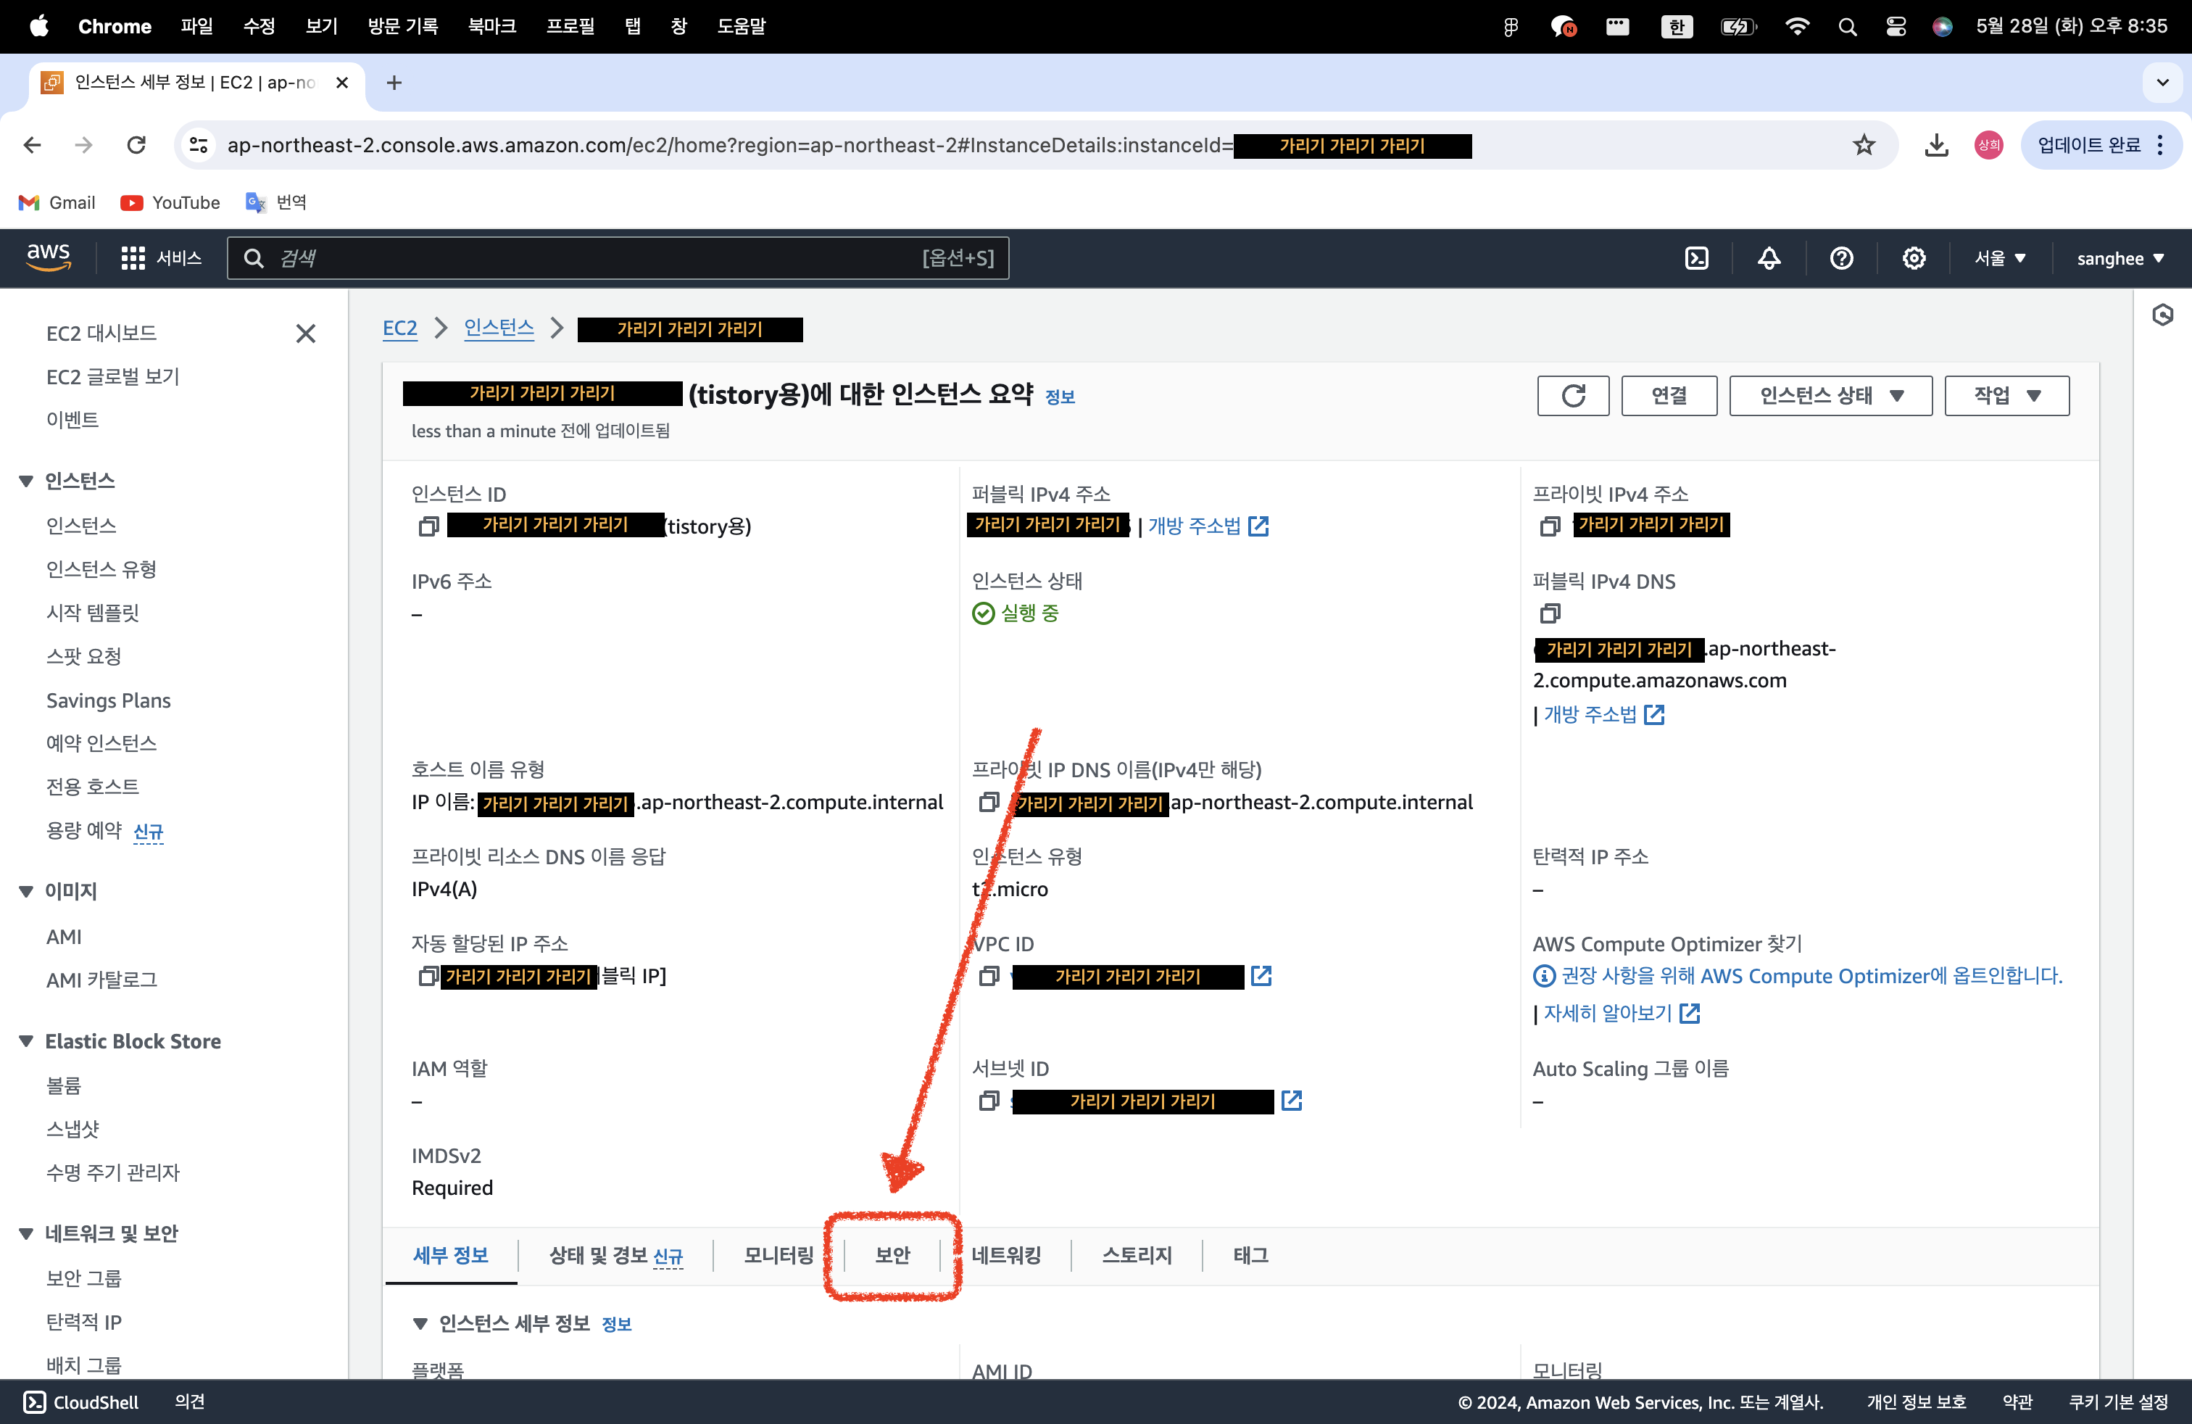Open the 인스턴스 상태 dropdown
The height and width of the screenshot is (1424, 2192).
point(1830,395)
